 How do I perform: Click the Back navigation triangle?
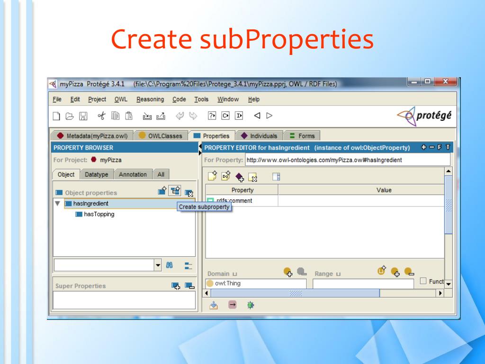[257, 116]
